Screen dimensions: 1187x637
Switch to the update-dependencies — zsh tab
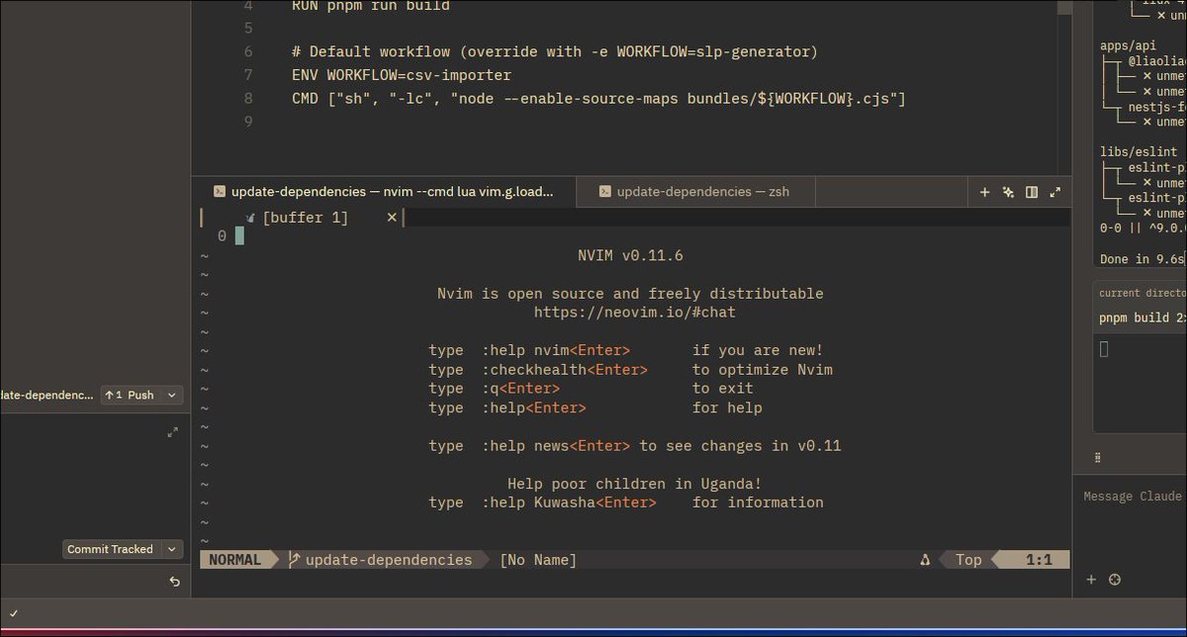[693, 192]
